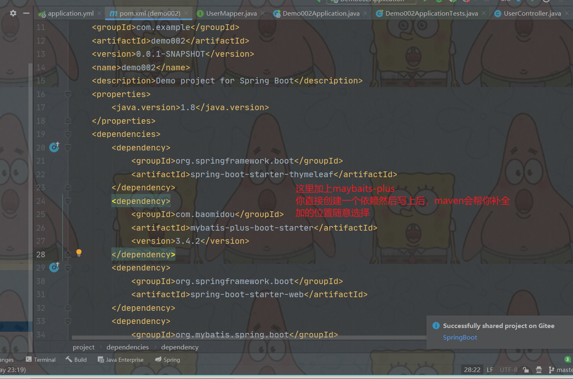
Task: Close the Demo002Application.java tab
Action: [x=365, y=14]
